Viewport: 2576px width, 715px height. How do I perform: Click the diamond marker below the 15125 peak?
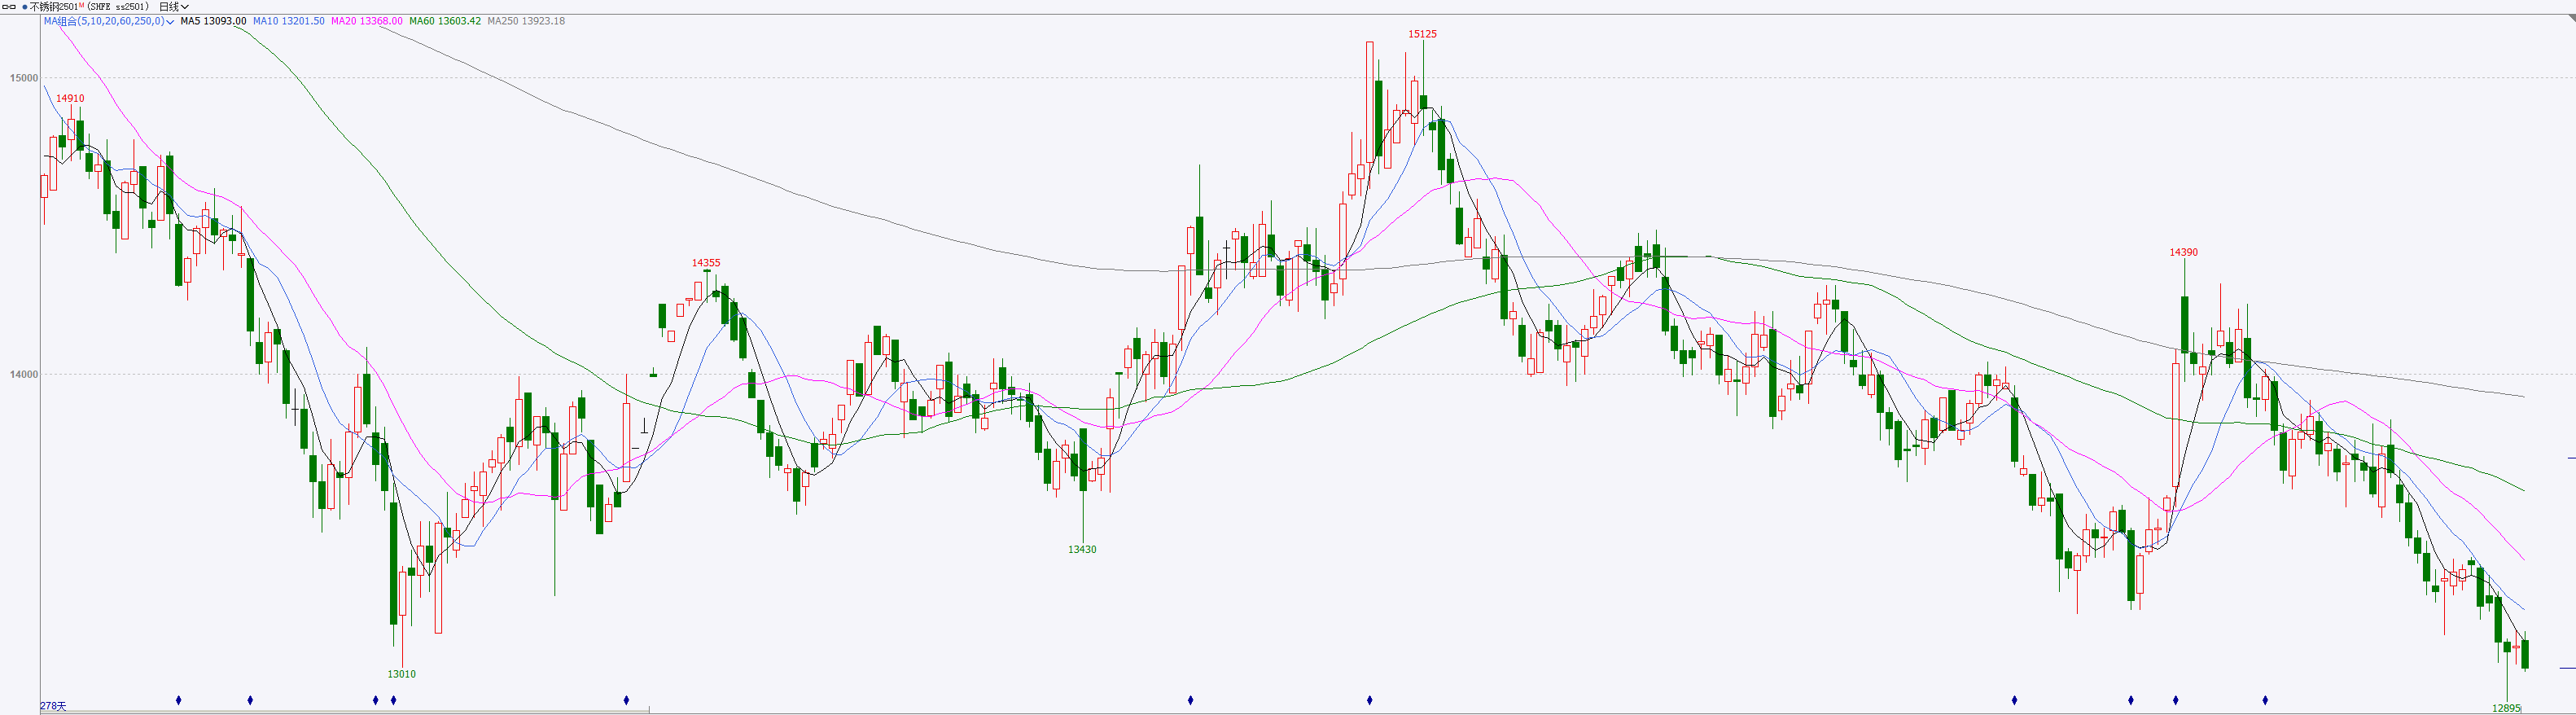[1369, 700]
